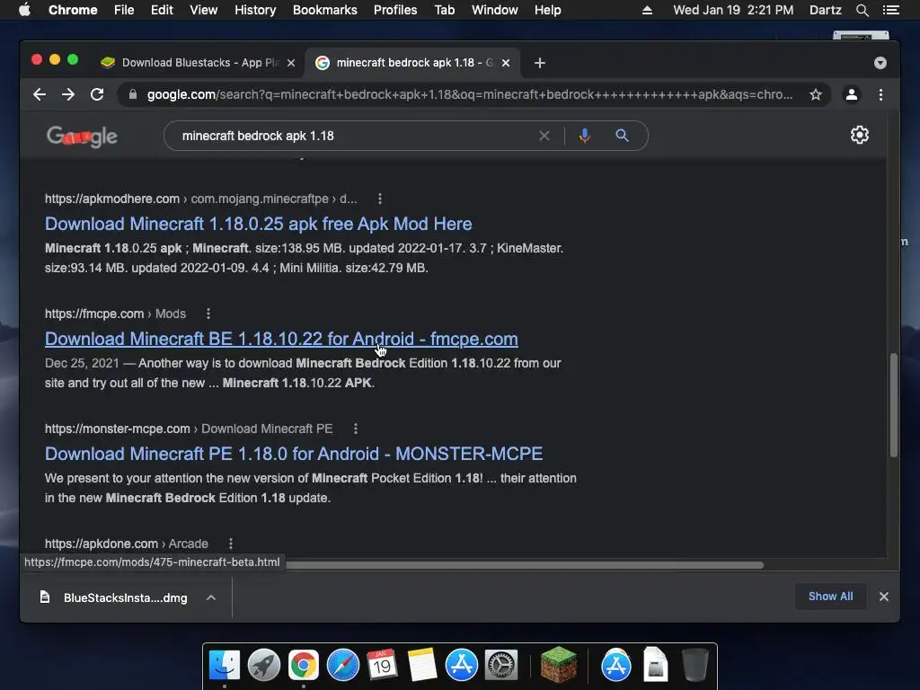Open the History menu

(255, 10)
